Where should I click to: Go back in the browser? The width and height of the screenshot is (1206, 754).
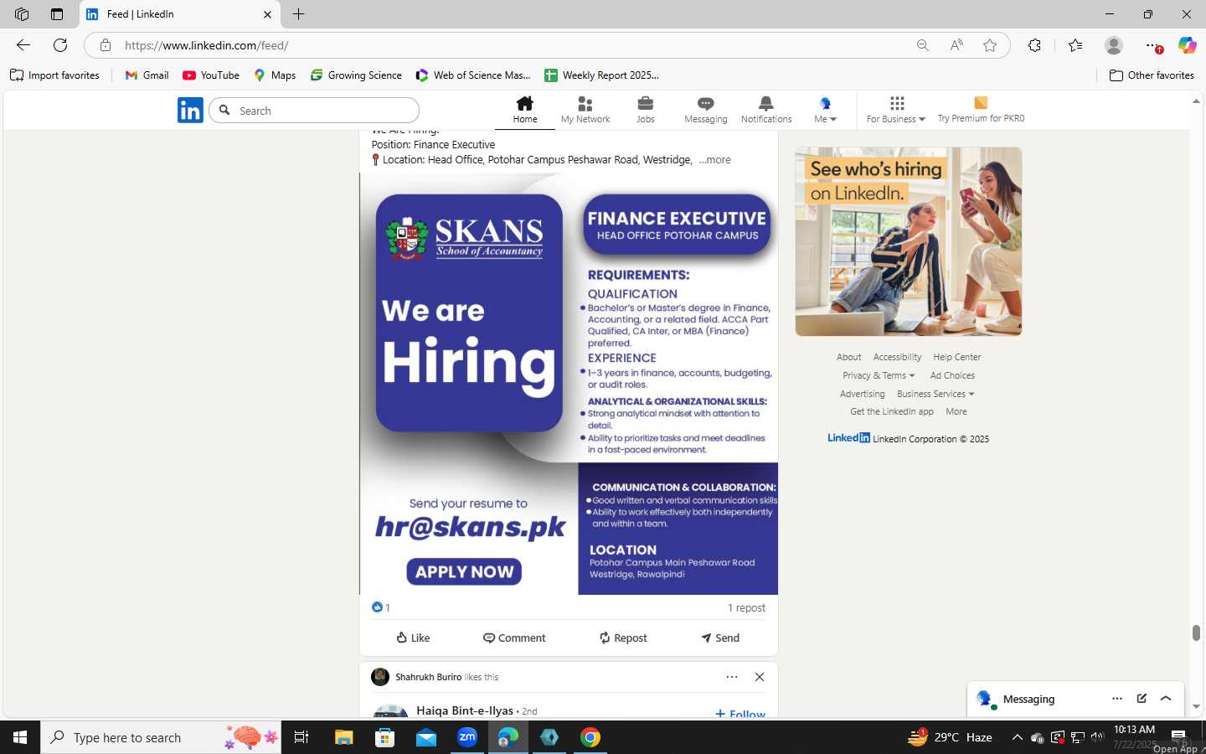(x=23, y=45)
